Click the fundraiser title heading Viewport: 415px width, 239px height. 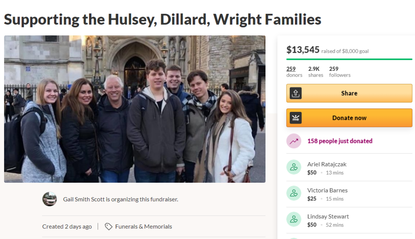pos(163,19)
